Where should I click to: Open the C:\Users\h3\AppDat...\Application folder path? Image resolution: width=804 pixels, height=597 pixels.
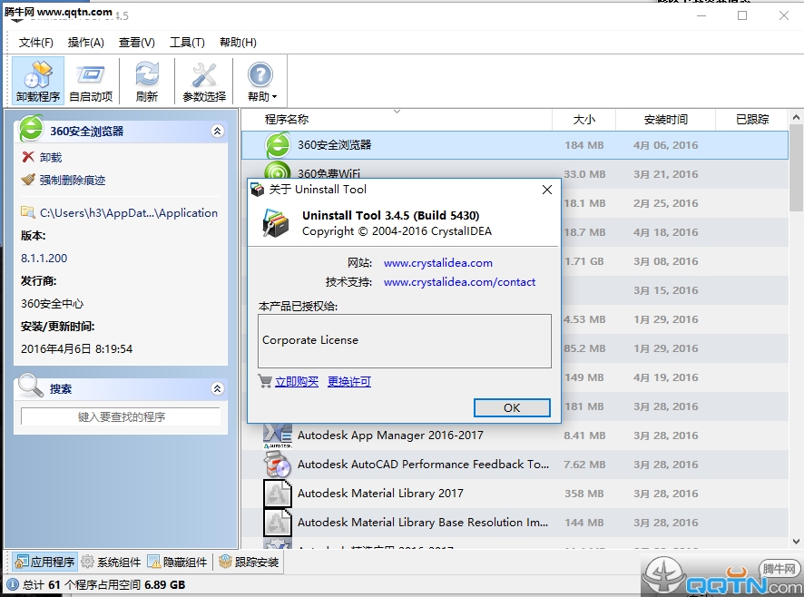tap(120, 213)
